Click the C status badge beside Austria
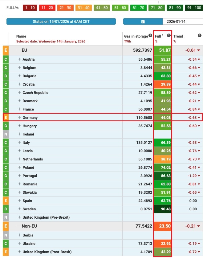Screen dimensions: 203x259 pyautogui.click(x=6, y=59)
